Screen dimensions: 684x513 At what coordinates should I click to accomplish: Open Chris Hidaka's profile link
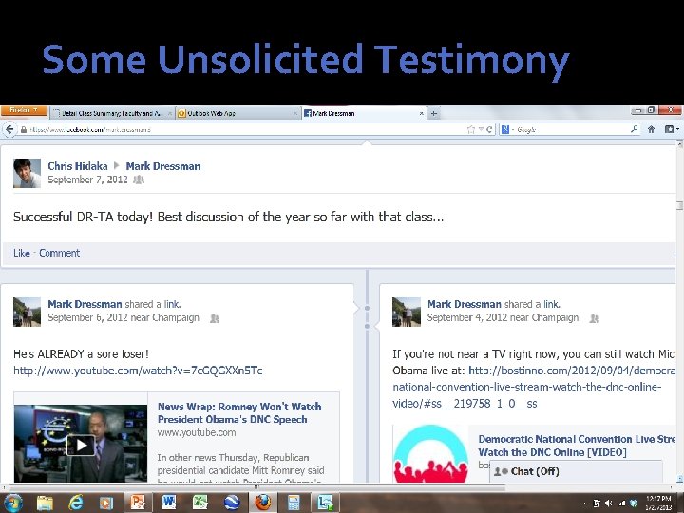point(78,166)
